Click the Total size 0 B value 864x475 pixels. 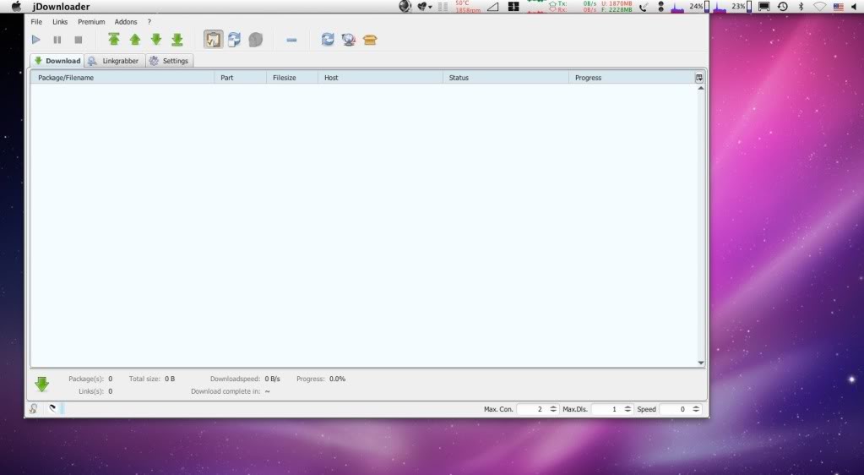170,379
